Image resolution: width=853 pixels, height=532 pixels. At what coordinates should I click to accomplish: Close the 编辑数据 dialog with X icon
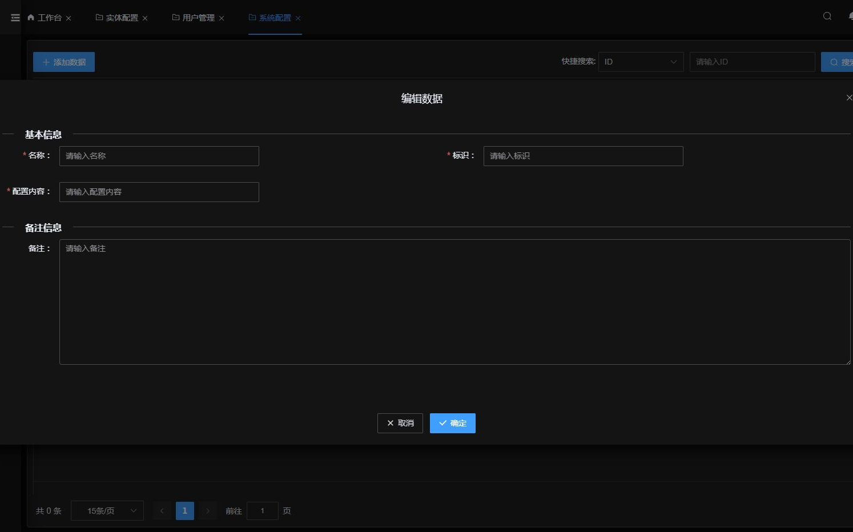pyautogui.click(x=848, y=98)
